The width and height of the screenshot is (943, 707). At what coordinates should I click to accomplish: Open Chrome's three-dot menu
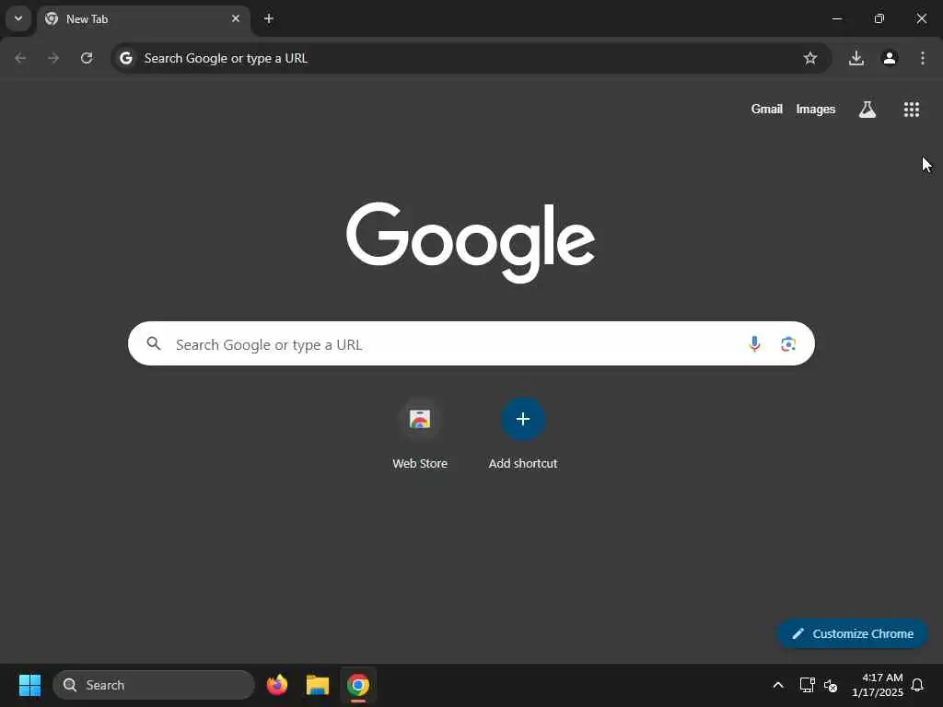tap(923, 58)
